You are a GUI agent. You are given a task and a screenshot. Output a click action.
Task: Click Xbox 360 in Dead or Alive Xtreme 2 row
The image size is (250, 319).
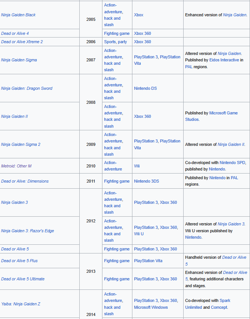pos(142,42)
